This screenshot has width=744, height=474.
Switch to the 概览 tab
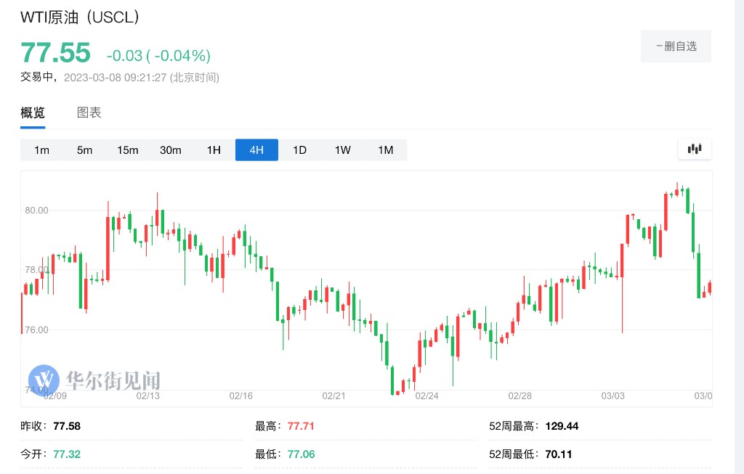pyautogui.click(x=33, y=113)
